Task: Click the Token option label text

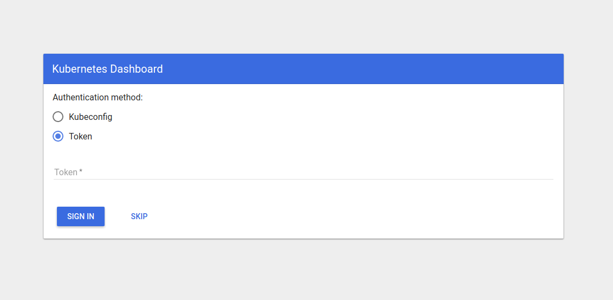Action: 80,137
